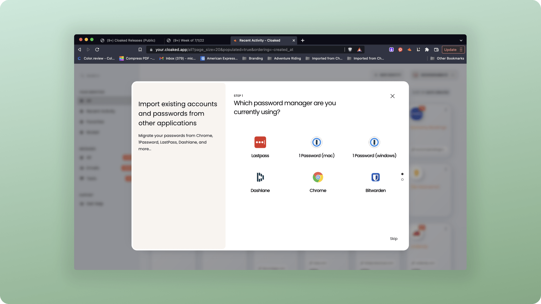Pick Chrome as password source
The image size is (541, 304).
[x=318, y=177]
